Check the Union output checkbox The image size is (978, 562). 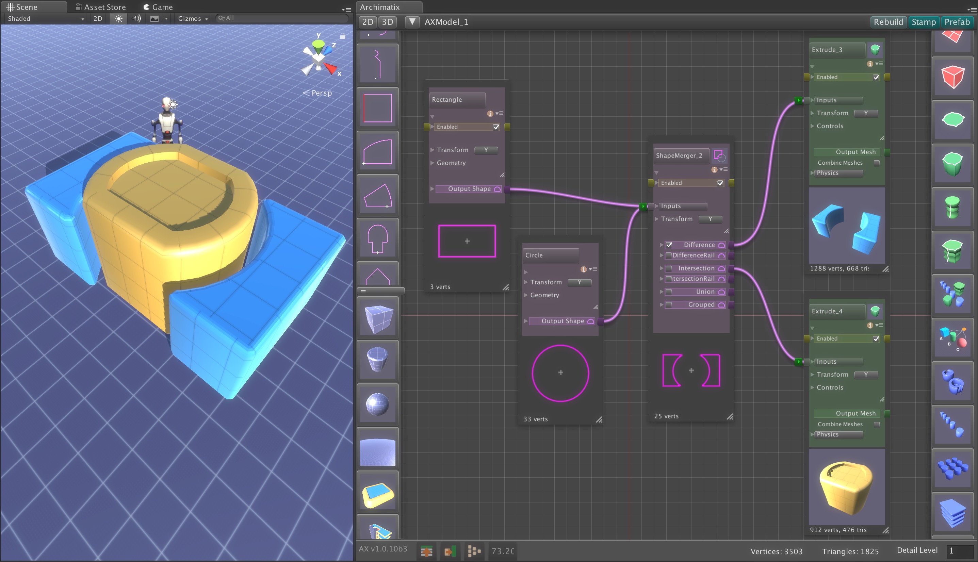[x=669, y=292]
